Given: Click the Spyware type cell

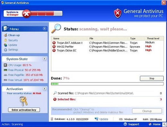Looking at the screenshot, I should coord(135,47).
